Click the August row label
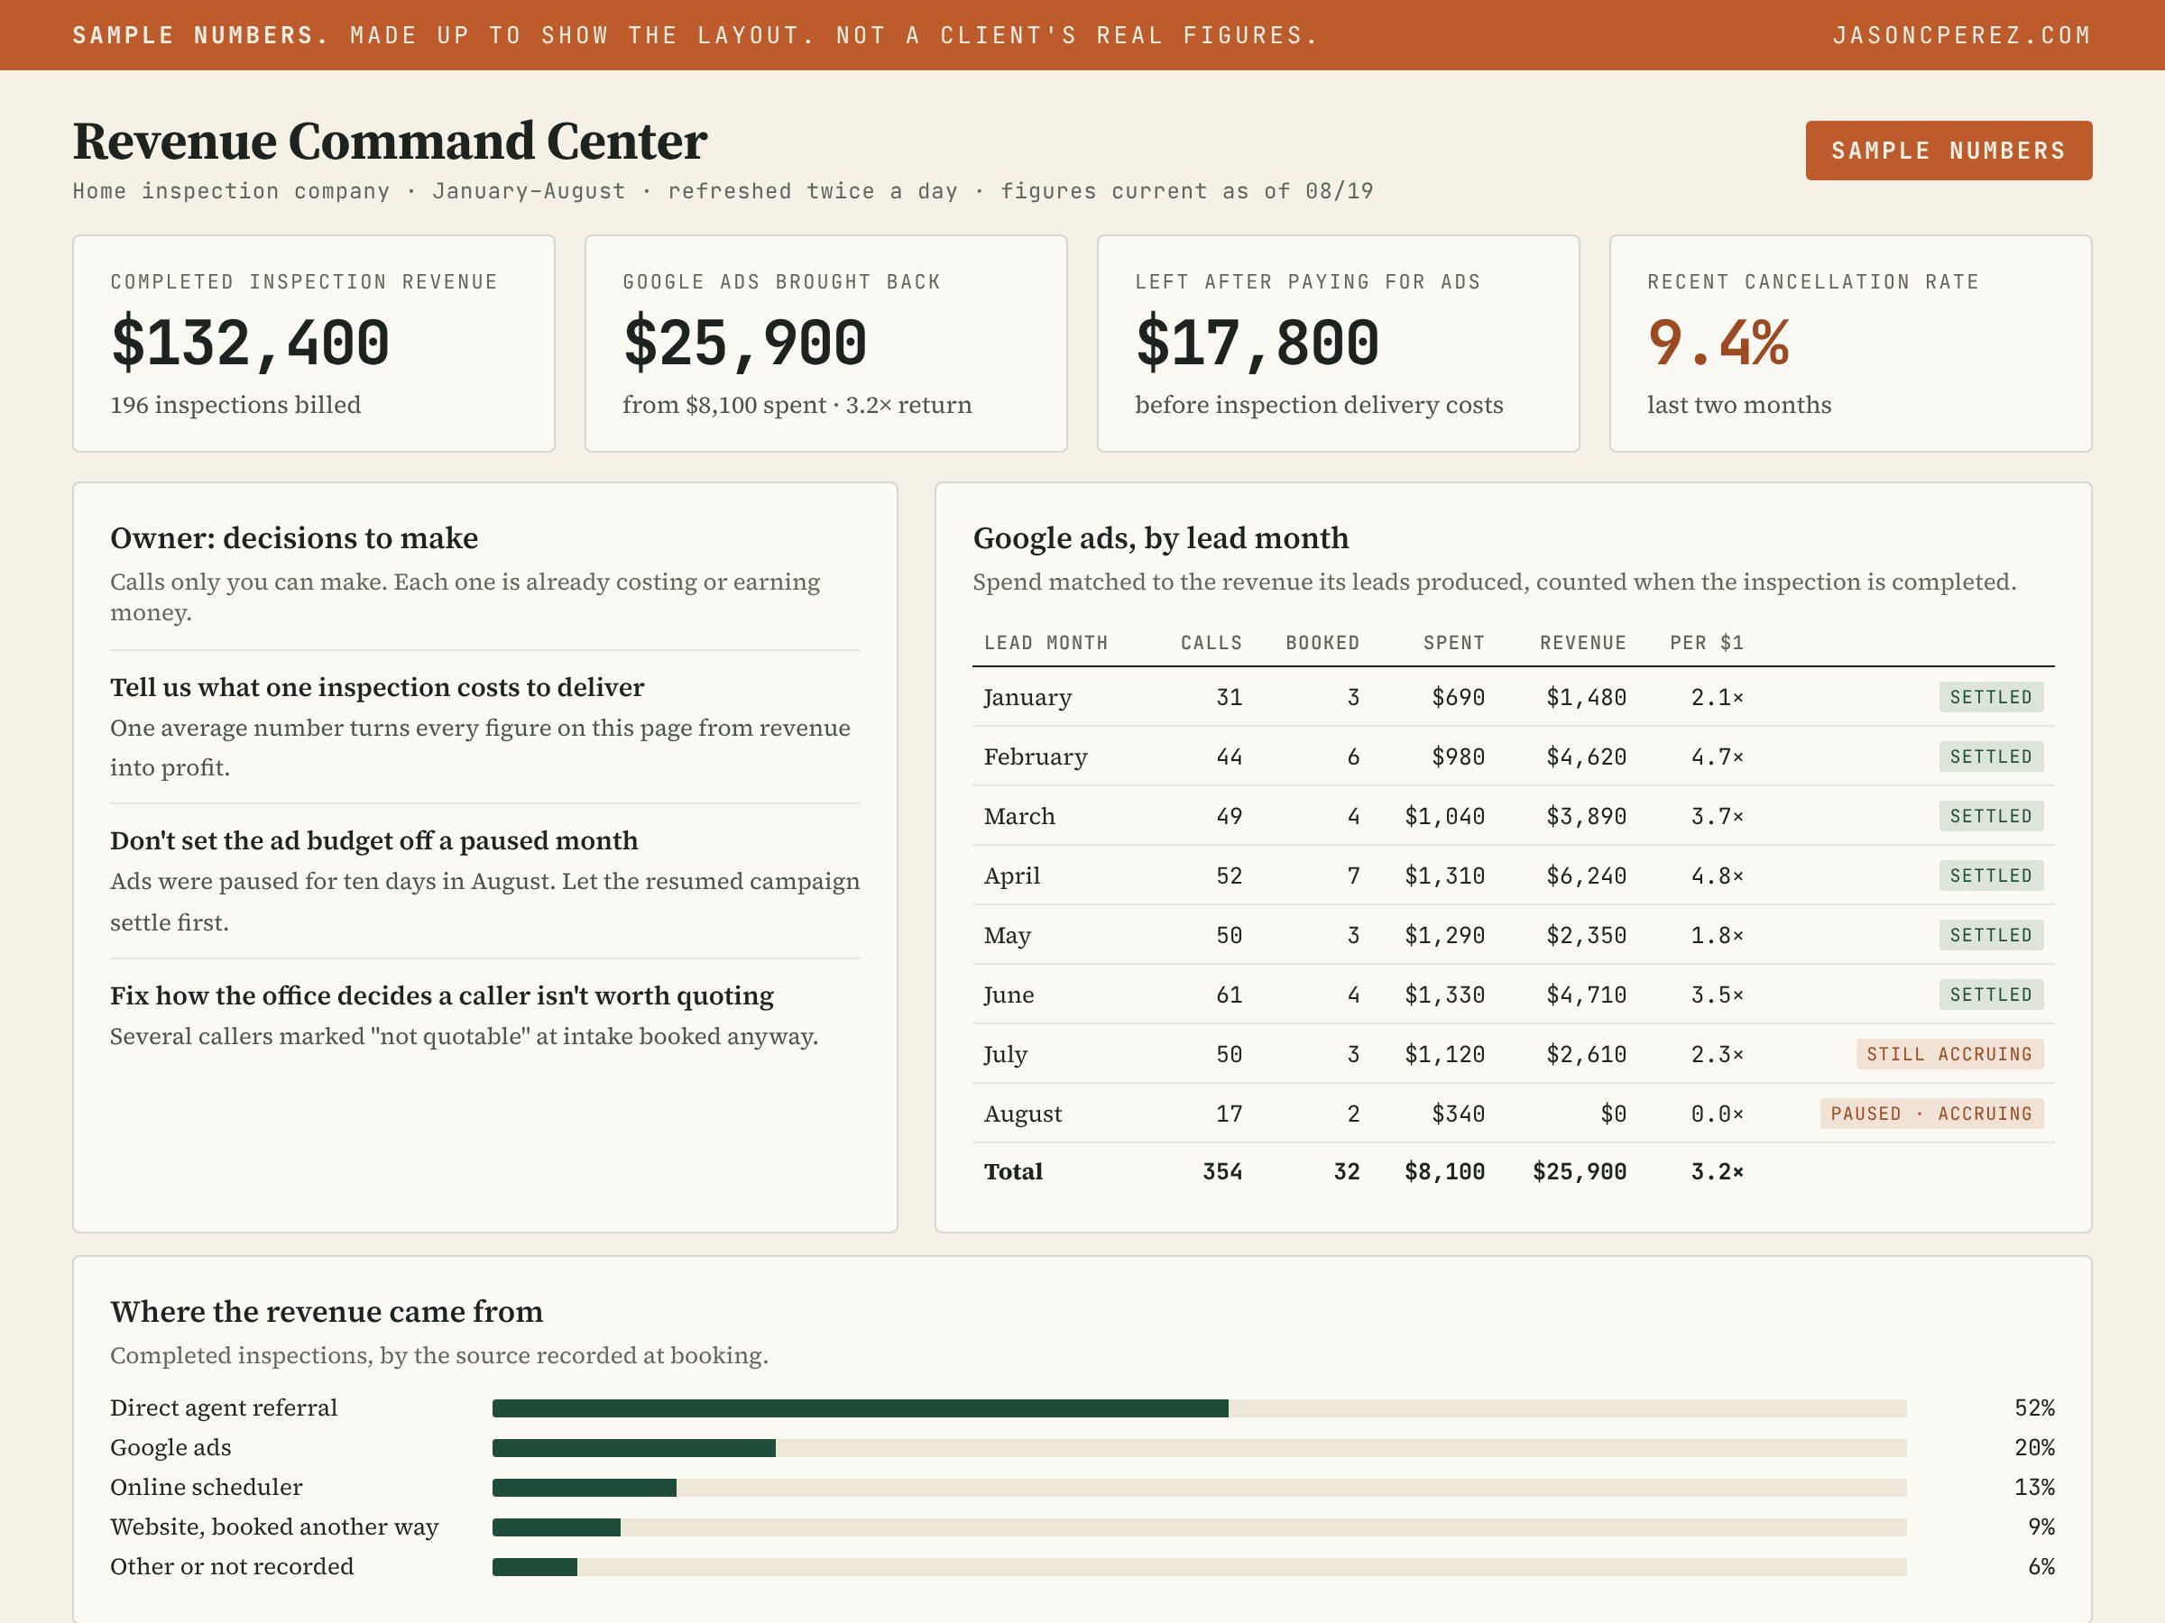2165x1623 pixels. pyautogui.click(x=1023, y=1114)
